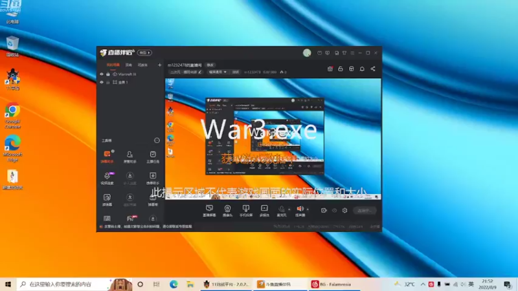Click the user avatar in the title bar

tap(307, 53)
